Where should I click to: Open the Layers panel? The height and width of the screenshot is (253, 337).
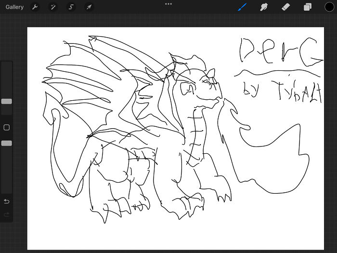(307, 7)
